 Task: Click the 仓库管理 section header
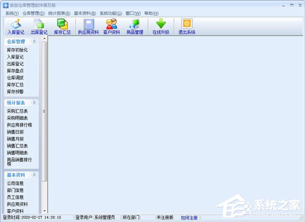(21, 42)
